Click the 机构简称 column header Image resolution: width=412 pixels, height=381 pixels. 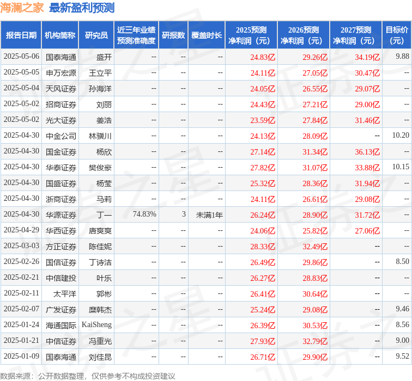pyautogui.click(x=60, y=35)
